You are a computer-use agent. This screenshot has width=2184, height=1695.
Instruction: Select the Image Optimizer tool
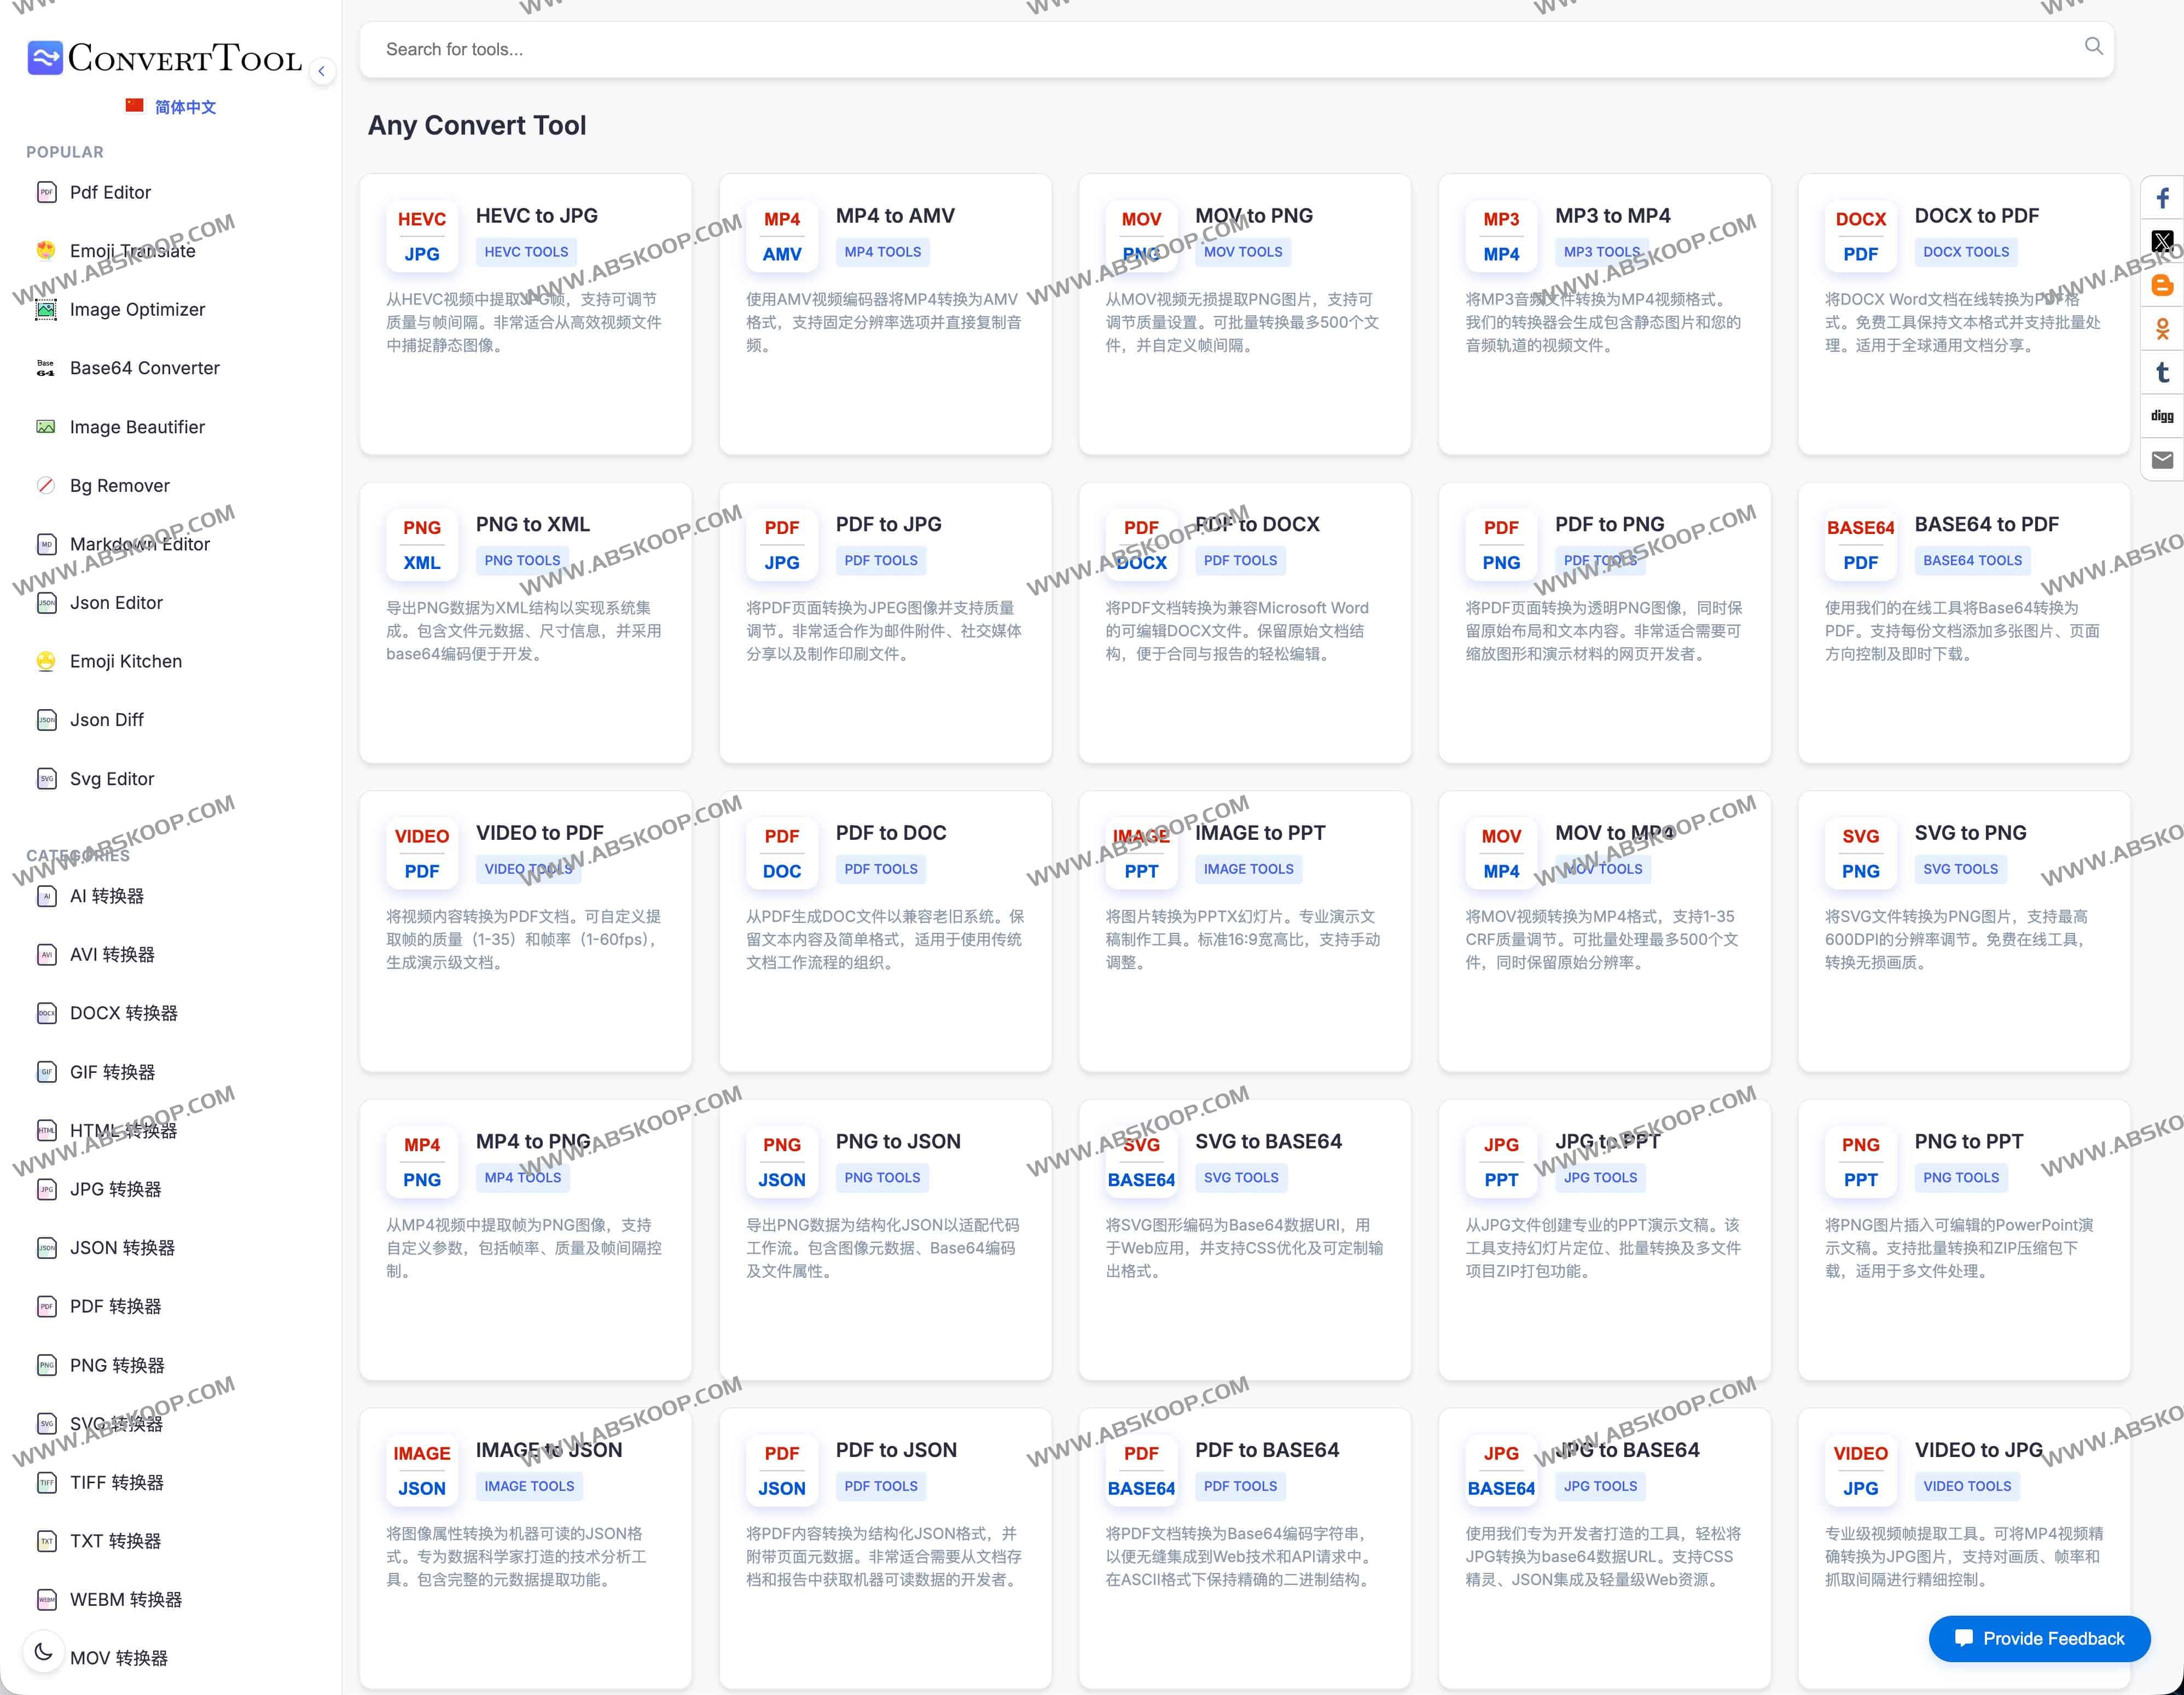click(x=136, y=310)
